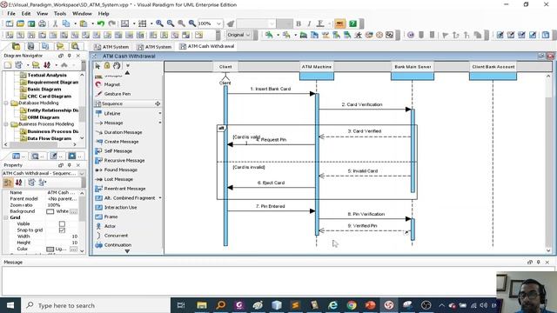Open the File menu
The height and width of the screenshot is (313, 557).
coord(11,14)
